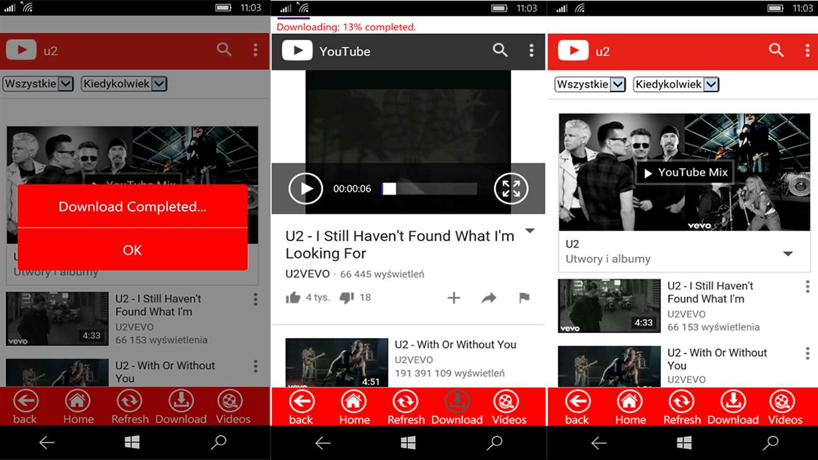Image resolution: width=818 pixels, height=460 pixels.
Task: Open suggested video thumbnail with 4:51 duration
Action: (336, 363)
